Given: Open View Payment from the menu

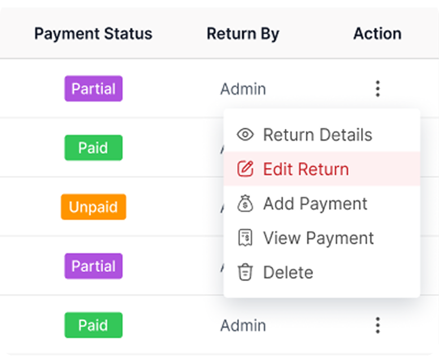Looking at the screenshot, I should click(318, 238).
